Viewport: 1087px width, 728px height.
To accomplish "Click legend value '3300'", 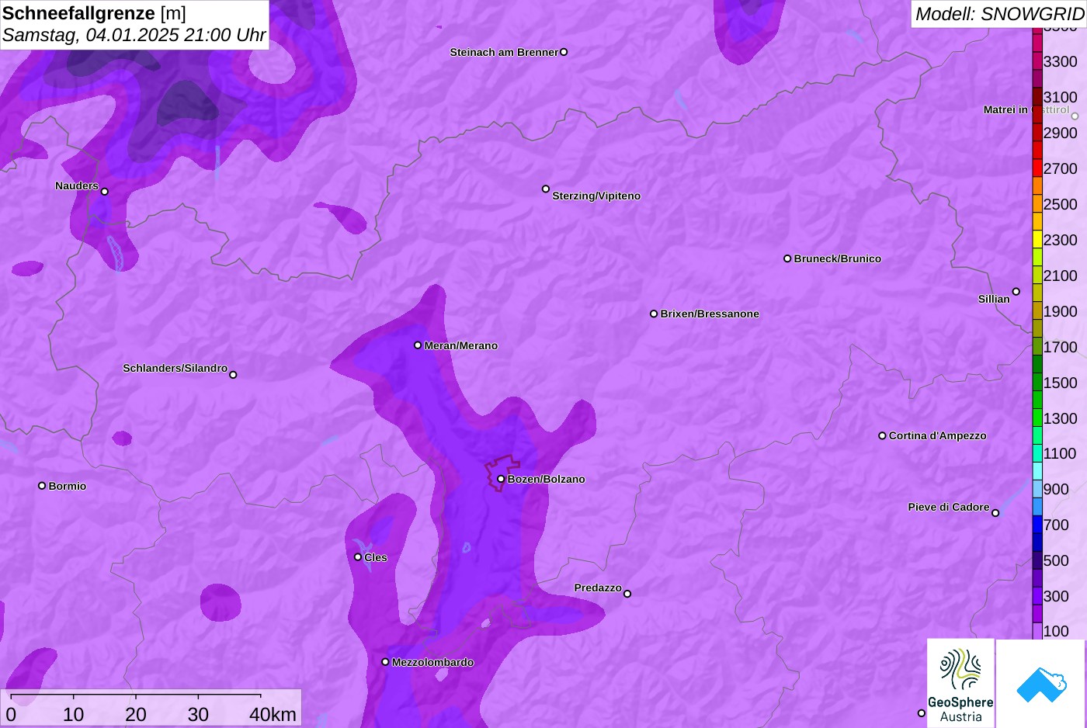I will [1061, 61].
